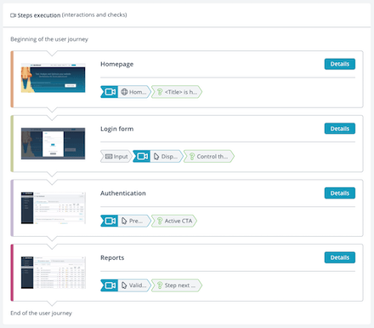Click the video camera icon in Login form step

click(x=142, y=157)
